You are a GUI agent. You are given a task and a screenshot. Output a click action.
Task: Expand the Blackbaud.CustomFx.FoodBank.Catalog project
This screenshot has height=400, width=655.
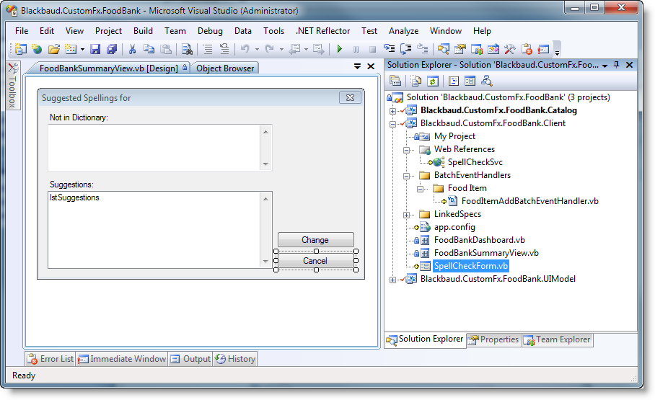(392, 111)
